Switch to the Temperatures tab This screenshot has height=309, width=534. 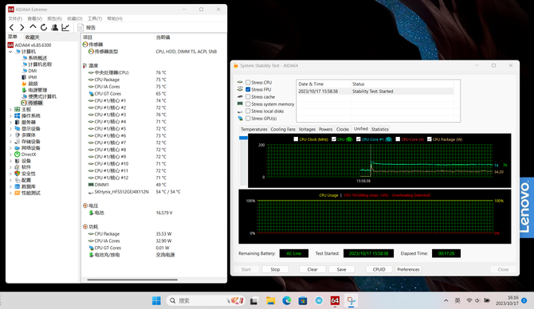pos(254,129)
